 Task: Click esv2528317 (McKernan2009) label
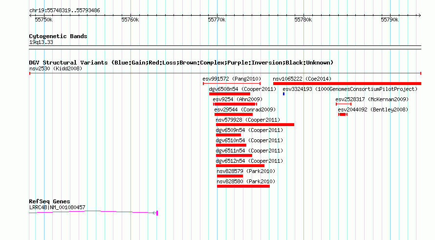(x=372, y=99)
